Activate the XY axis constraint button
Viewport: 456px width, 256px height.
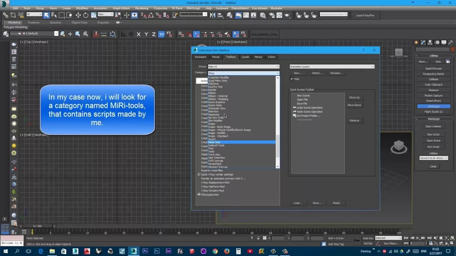point(162,34)
